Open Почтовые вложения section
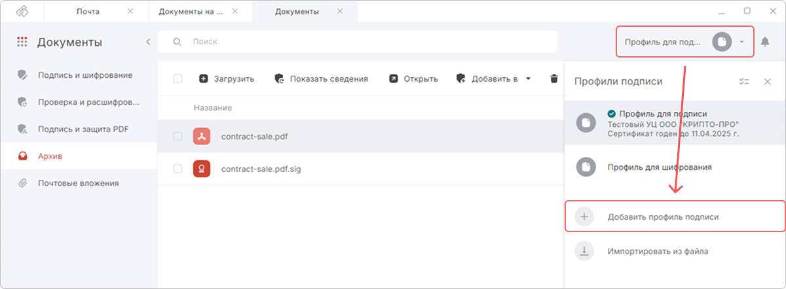The width and height of the screenshot is (786, 289). tap(79, 183)
